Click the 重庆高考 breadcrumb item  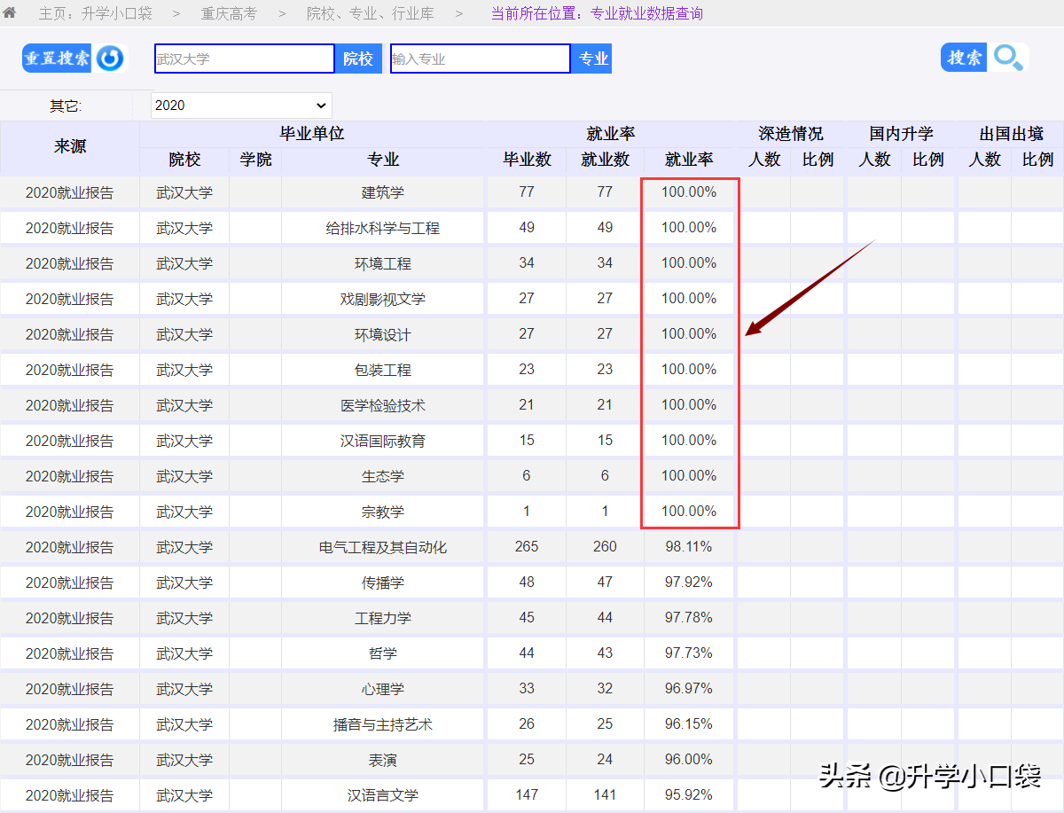tap(231, 13)
